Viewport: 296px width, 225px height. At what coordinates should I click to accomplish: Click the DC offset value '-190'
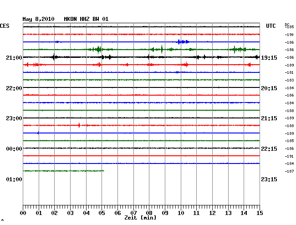coord(289,35)
